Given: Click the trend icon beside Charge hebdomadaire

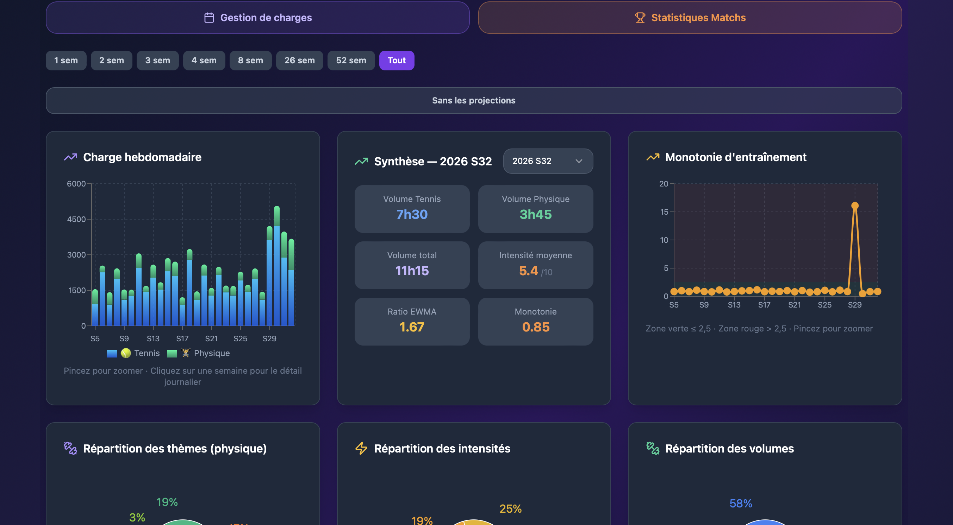Looking at the screenshot, I should [70, 157].
